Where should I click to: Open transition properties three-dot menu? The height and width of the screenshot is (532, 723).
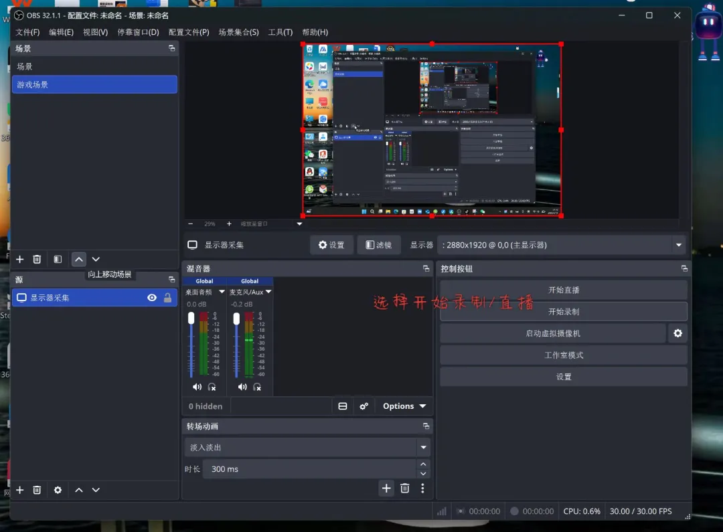click(x=423, y=489)
